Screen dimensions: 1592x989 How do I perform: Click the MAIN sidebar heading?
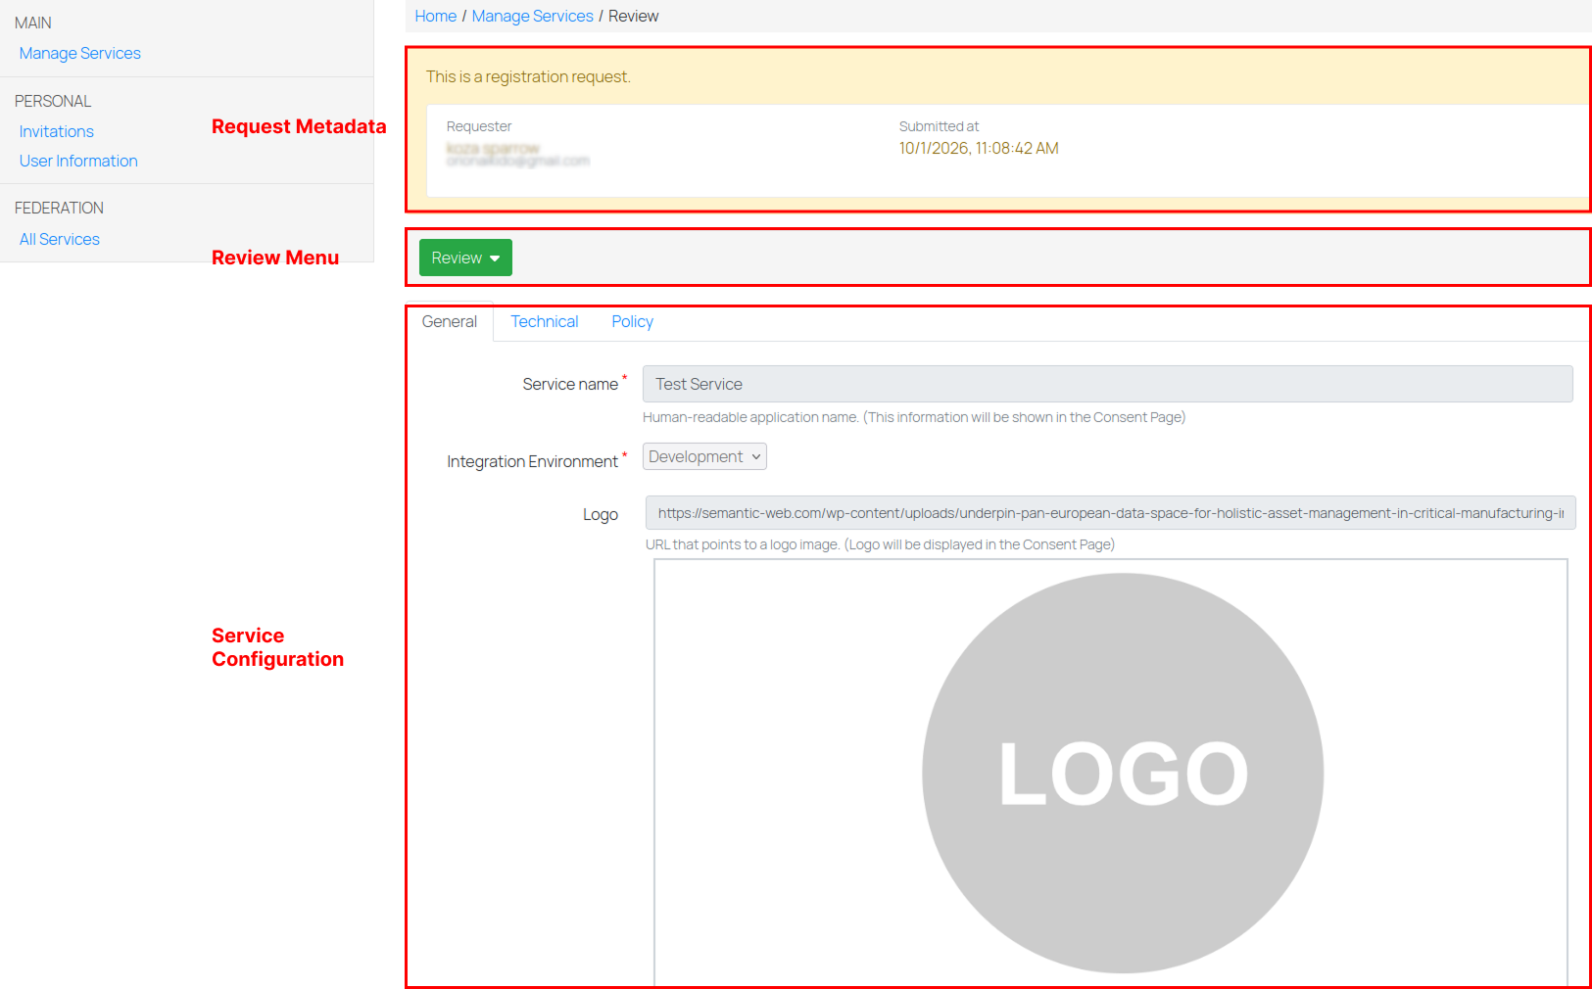coord(33,23)
